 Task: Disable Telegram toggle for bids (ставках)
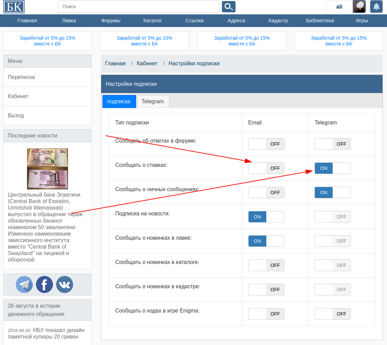332,168
